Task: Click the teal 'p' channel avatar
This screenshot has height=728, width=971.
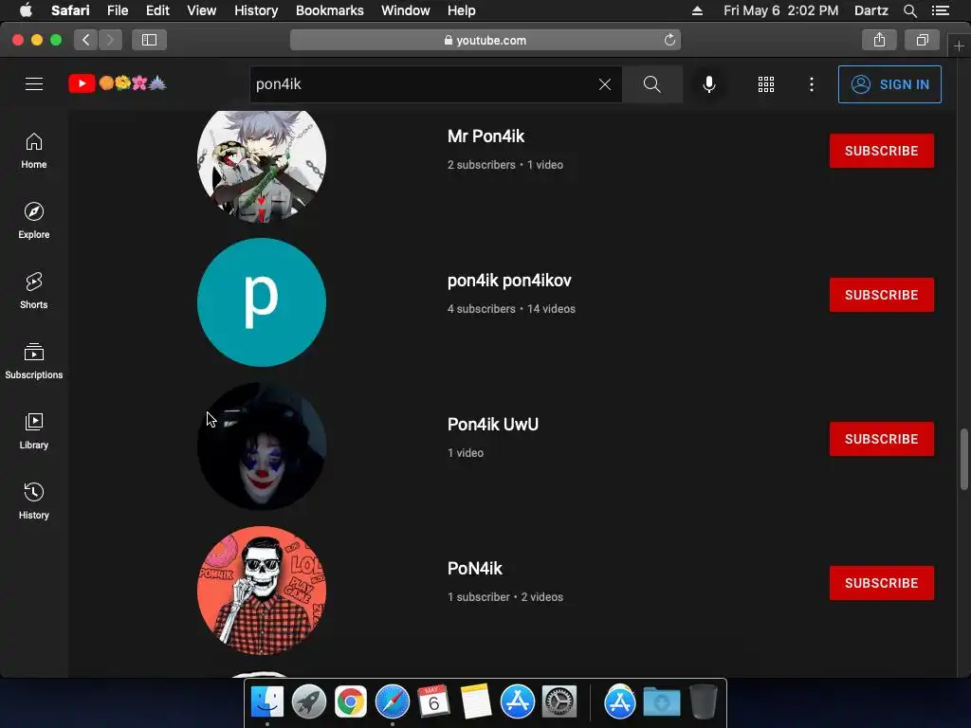Action: pos(262,302)
